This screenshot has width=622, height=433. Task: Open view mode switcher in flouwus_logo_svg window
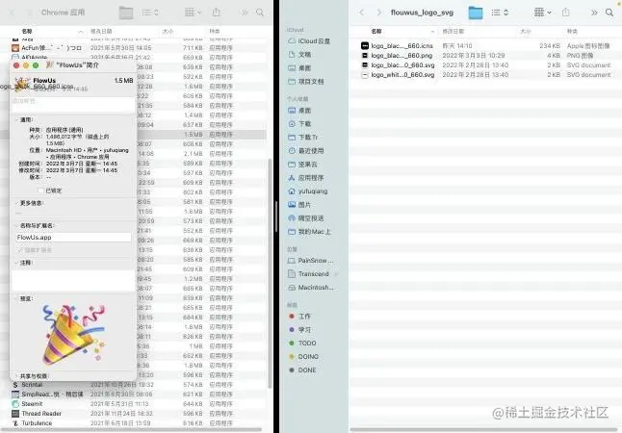[x=500, y=13]
